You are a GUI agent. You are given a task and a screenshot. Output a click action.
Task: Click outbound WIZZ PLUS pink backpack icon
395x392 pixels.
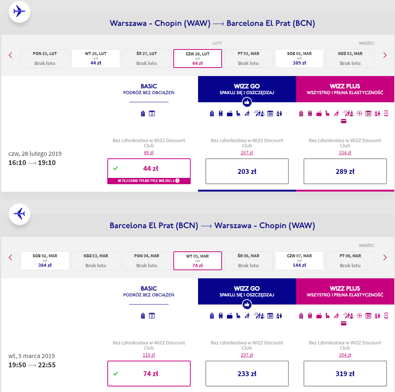tap(301, 113)
